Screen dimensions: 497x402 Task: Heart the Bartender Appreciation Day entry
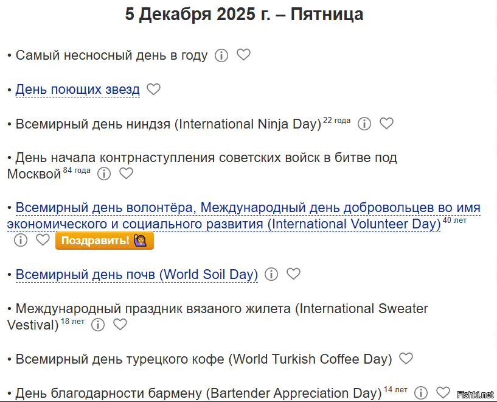pyautogui.click(x=443, y=392)
